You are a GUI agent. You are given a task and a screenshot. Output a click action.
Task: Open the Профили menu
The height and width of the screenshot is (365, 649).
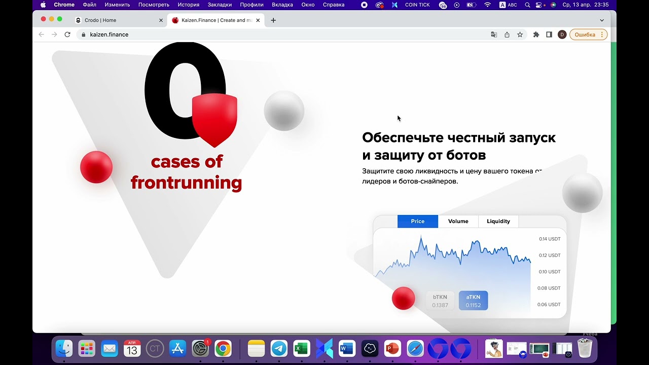pyautogui.click(x=251, y=5)
